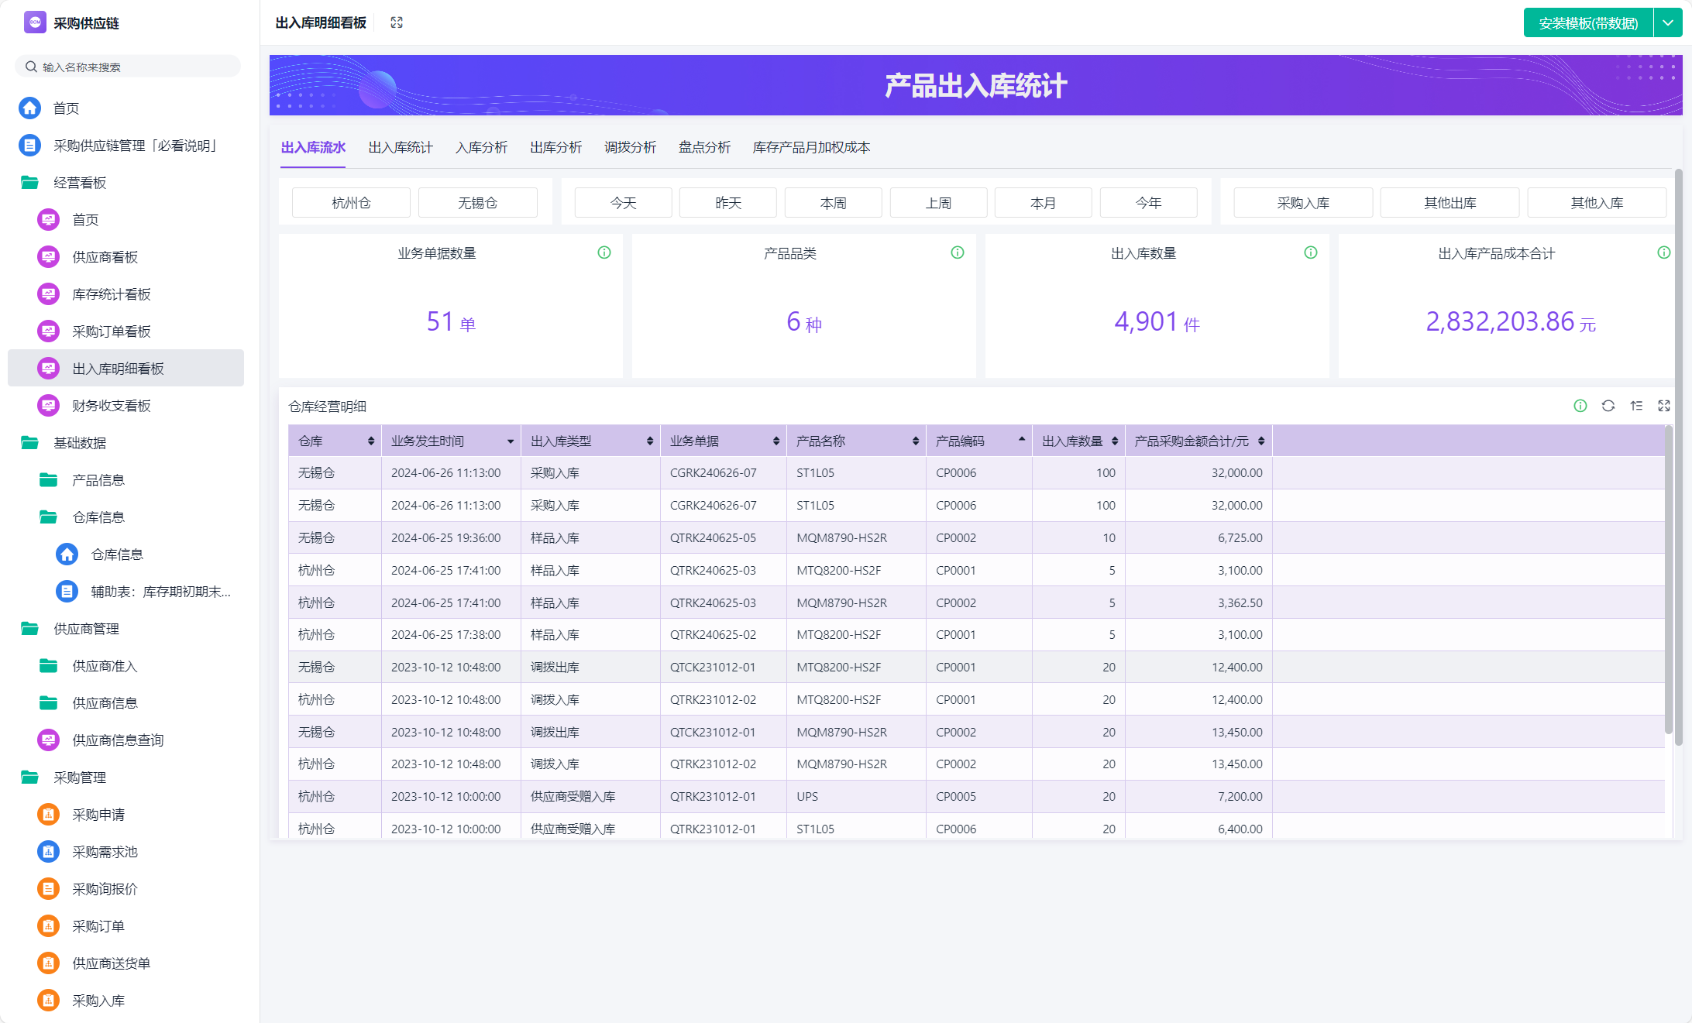Switch to 入库分析 tab
The width and height of the screenshot is (1692, 1023).
pyautogui.click(x=481, y=147)
